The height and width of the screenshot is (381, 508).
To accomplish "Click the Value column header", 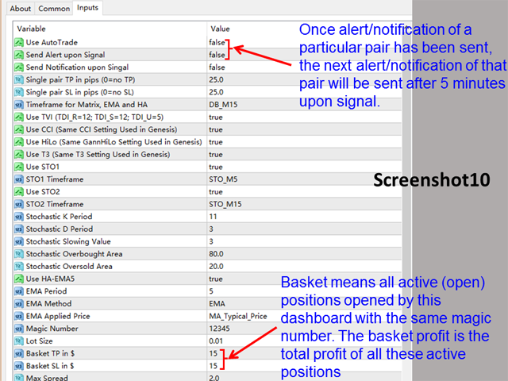I will click(x=221, y=29).
